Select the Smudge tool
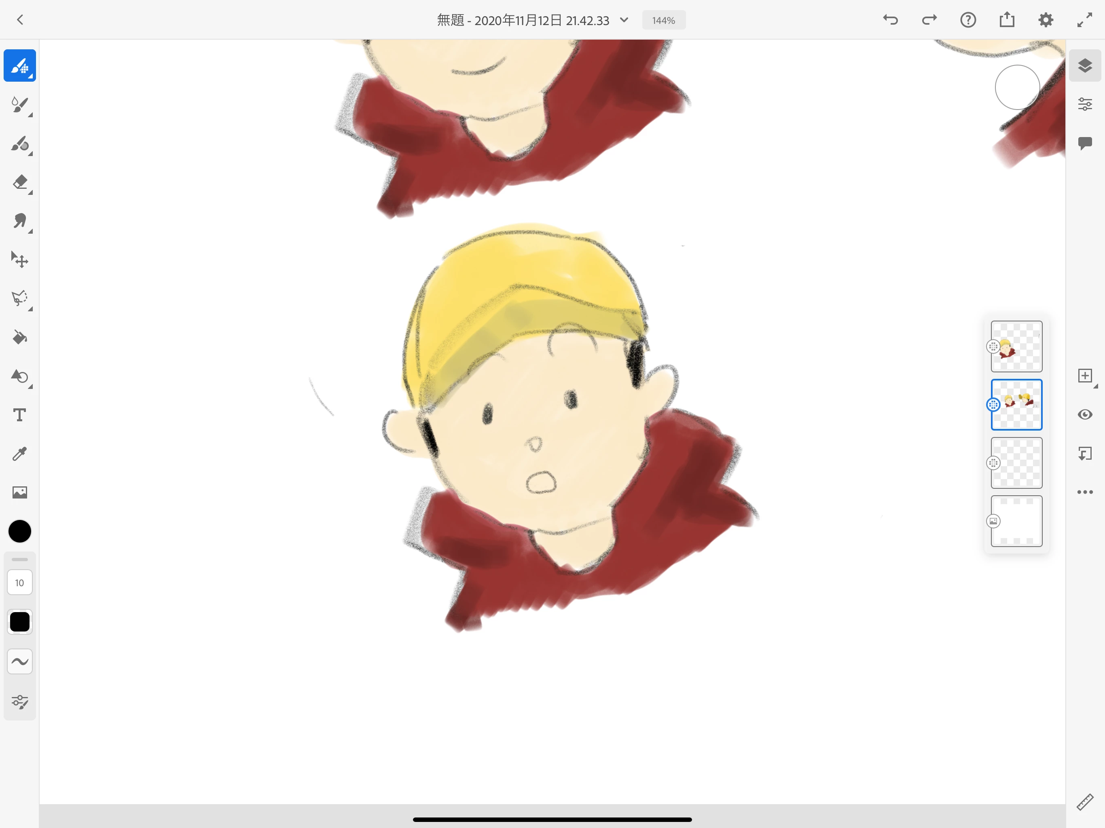 coord(19,221)
